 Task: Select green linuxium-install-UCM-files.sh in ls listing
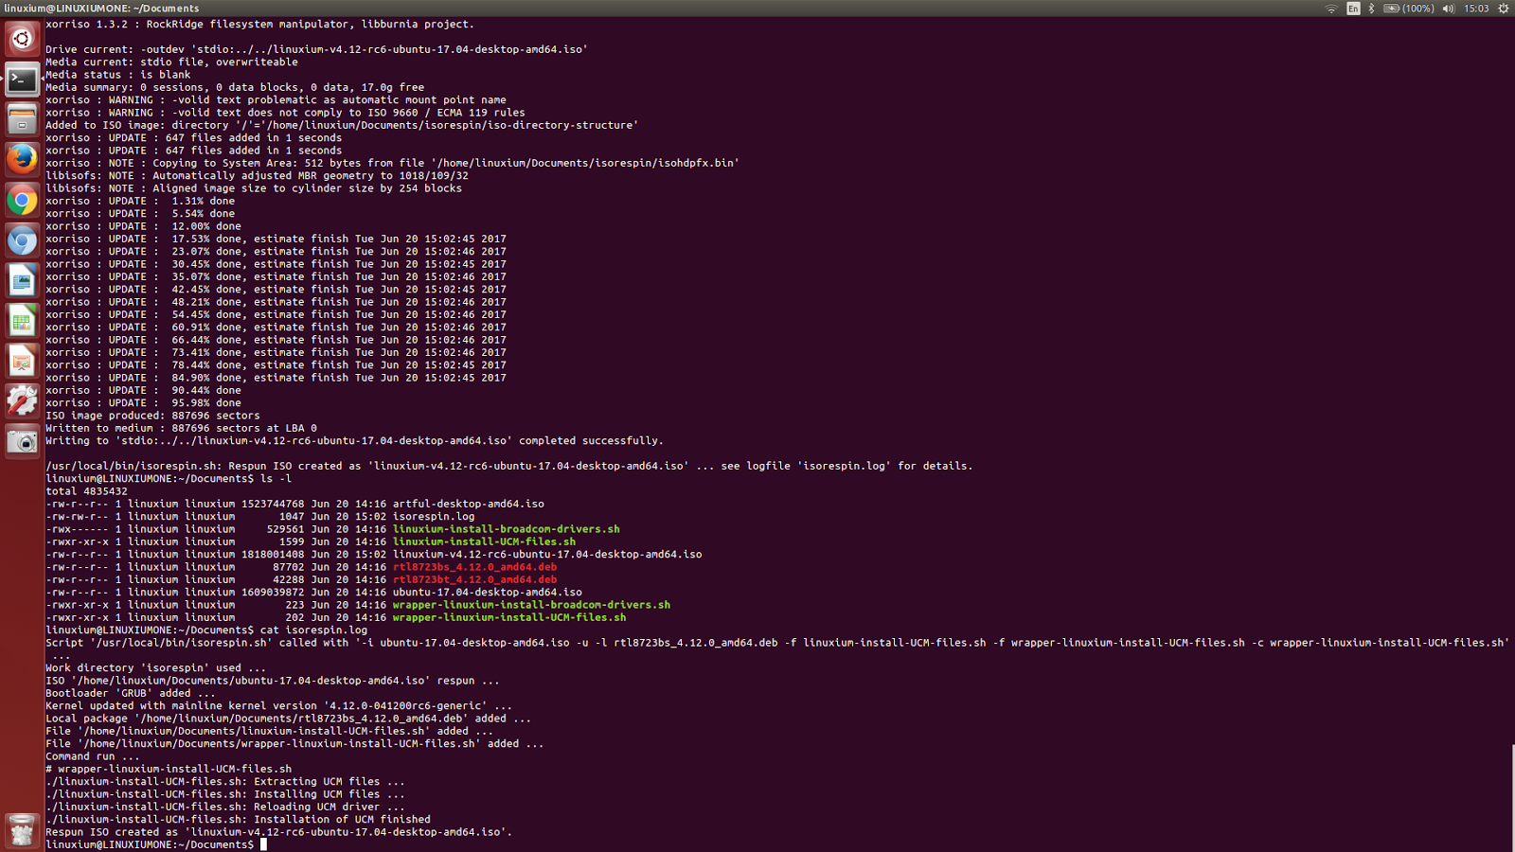[484, 541]
